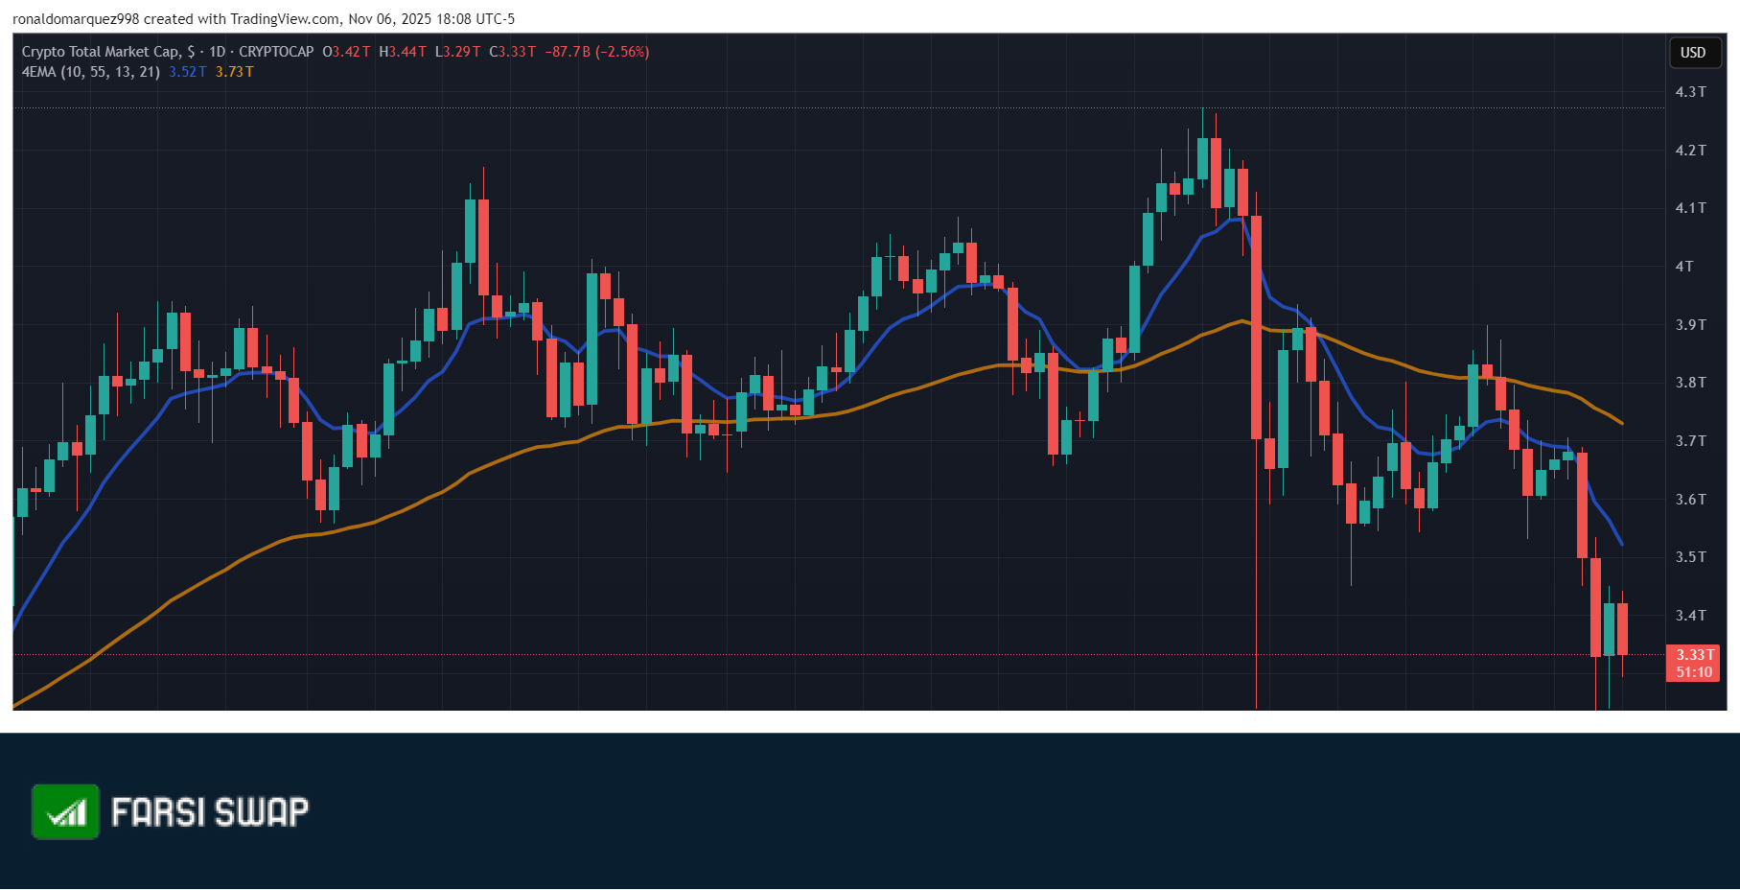Click the FARSI SWAP brand text
Screen dimensions: 1740x890
point(210,812)
